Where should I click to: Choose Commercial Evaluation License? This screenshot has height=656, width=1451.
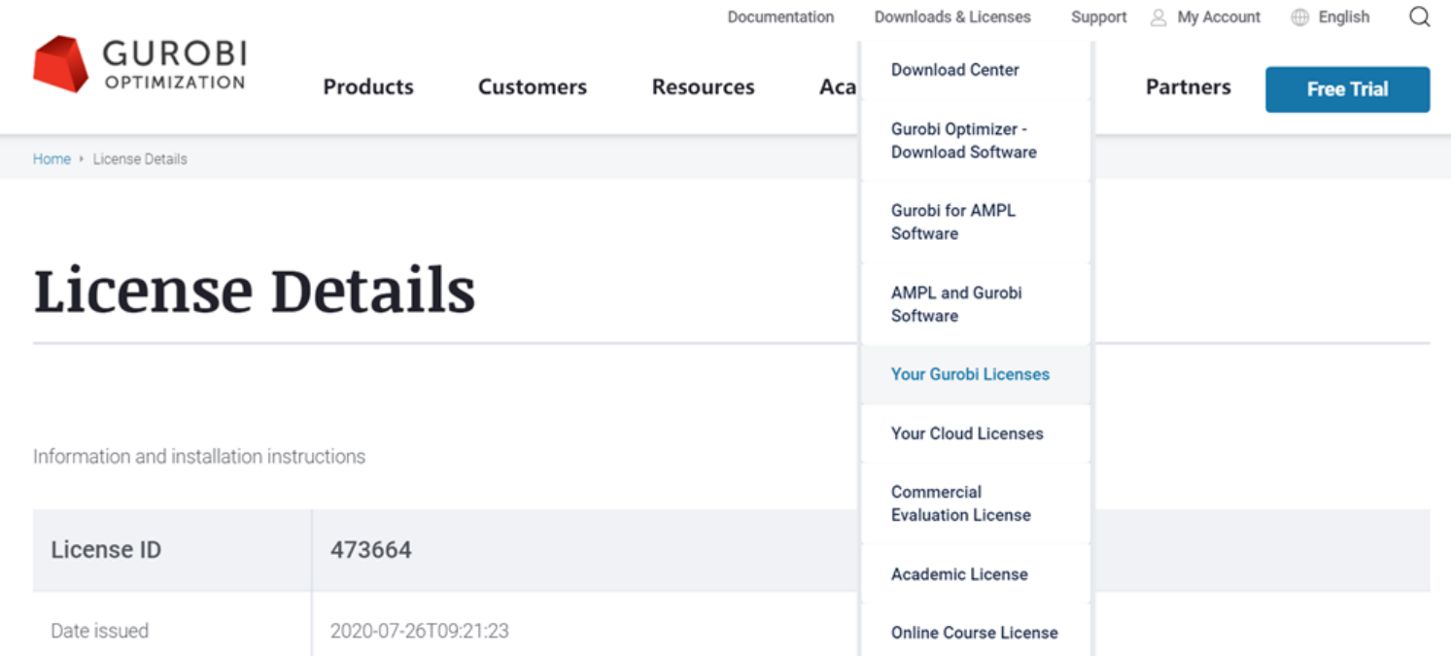click(x=976, y=503)
